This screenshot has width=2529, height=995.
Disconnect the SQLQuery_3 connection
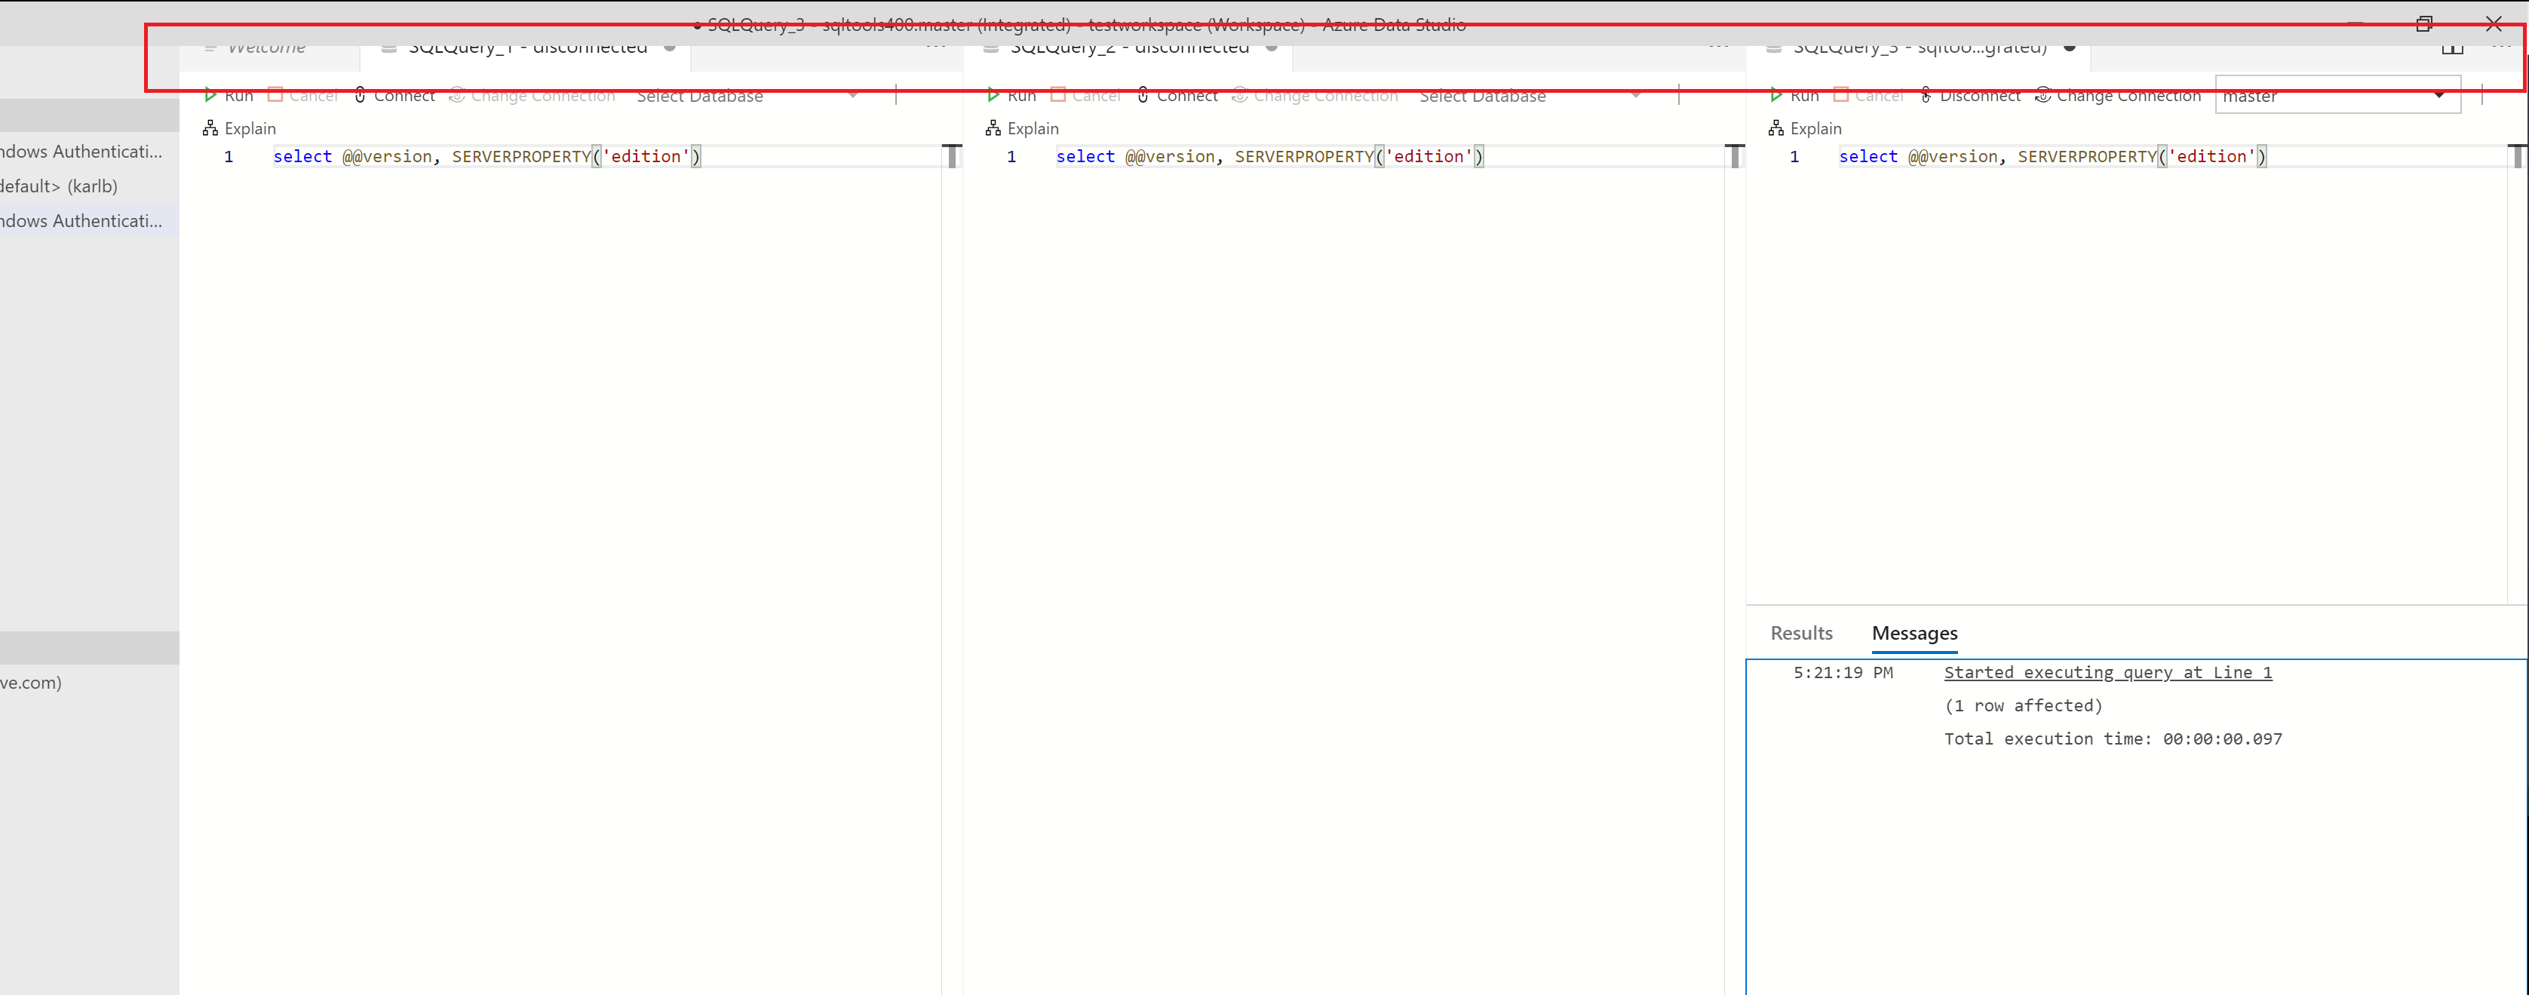point(1970,95)
